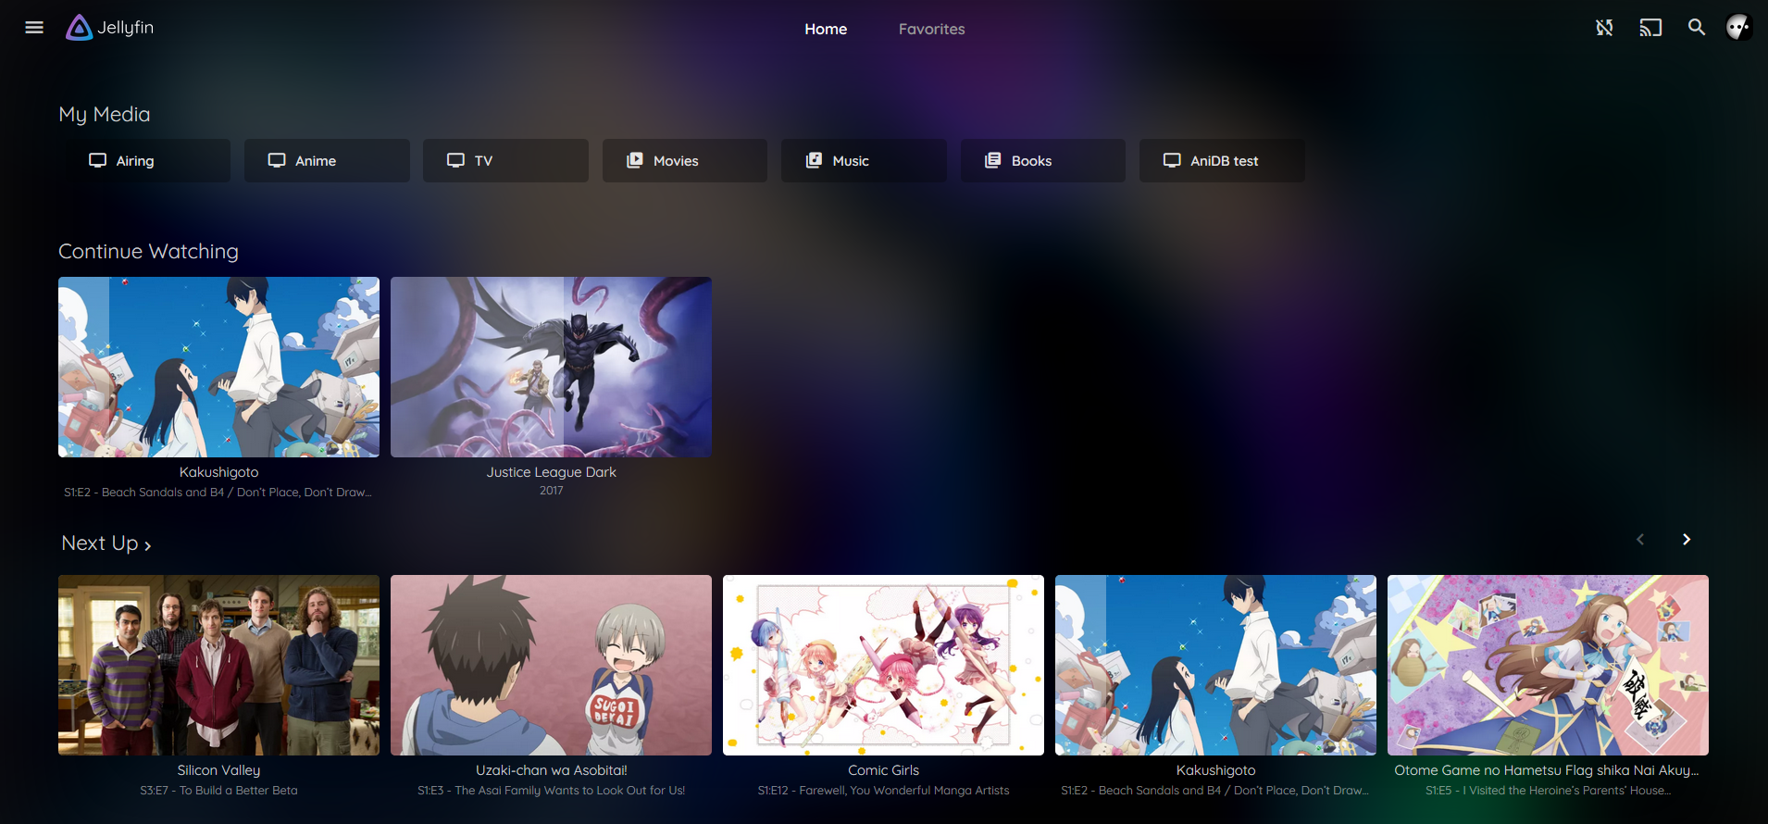
Task: Click 'S1:E2 - Beach Sandals' text in Next Up
Action: tap(1215, 791)
